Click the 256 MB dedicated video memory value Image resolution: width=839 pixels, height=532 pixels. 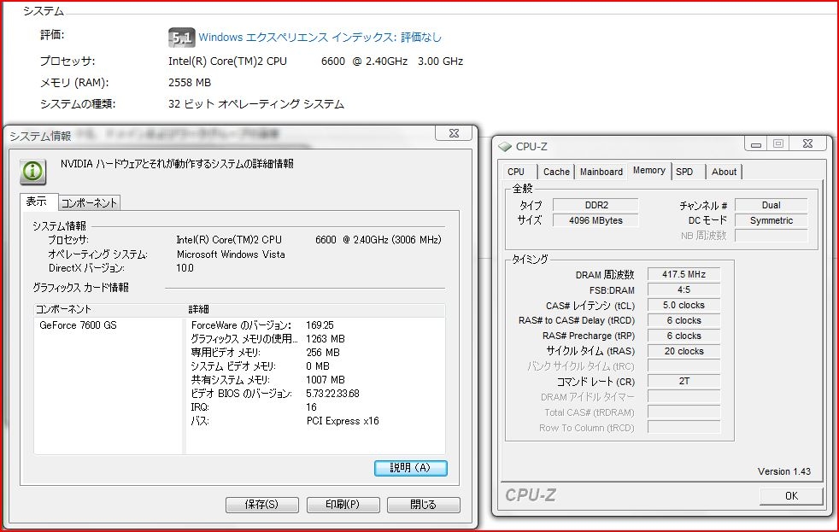pos(323,353)
